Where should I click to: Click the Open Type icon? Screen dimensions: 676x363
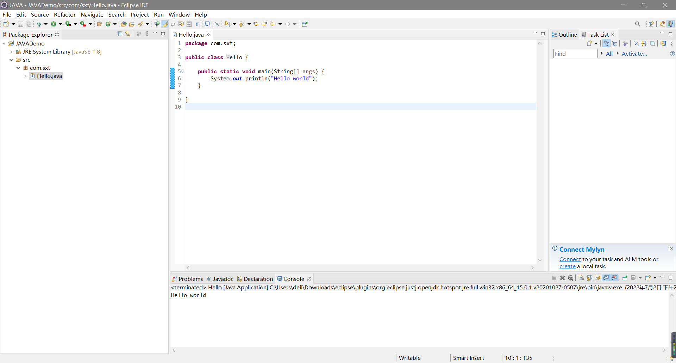pyautogui.click(x=124, y=24)
